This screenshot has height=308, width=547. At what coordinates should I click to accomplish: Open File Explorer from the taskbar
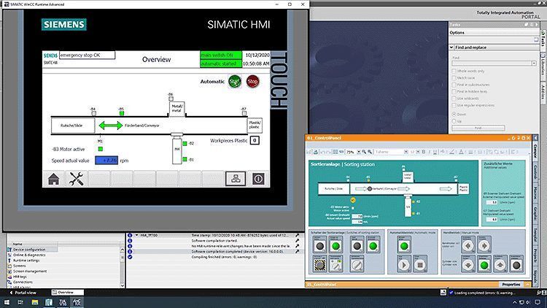point(34,302)
